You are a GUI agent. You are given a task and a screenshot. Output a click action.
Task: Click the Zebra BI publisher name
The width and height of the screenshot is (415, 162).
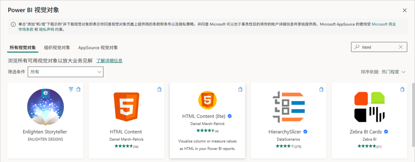(x=370, y=139)
